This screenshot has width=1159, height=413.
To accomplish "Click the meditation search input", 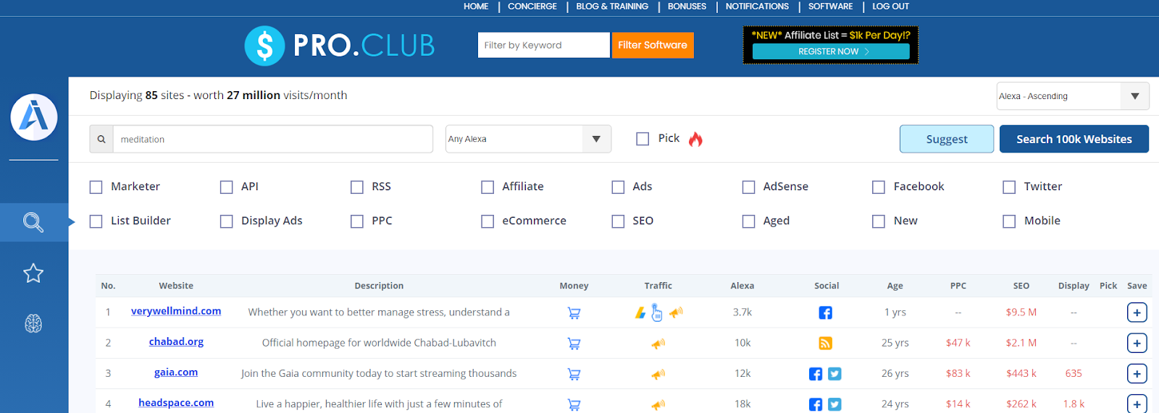I will 273,139.
